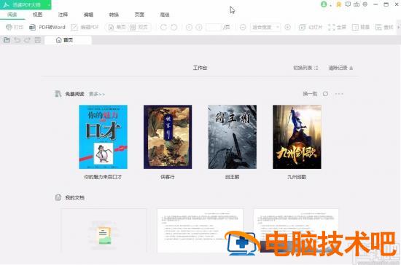This screenshot has height=265, width=401.
Task: Open the settings gear in the title bar
Action: click(365, 4)
